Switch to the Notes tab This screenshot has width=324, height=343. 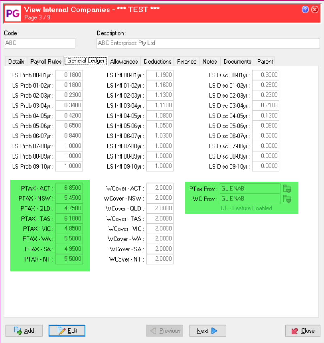click(209, 62)
